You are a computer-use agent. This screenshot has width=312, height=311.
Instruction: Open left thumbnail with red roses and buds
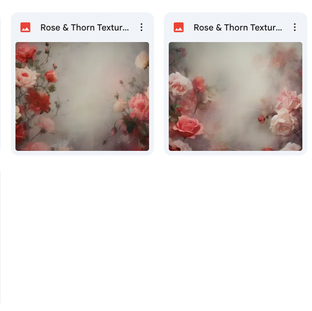pos(82,96)
